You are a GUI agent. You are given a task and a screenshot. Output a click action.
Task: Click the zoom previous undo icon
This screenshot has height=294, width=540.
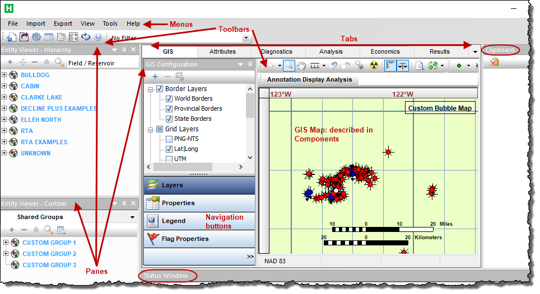click(x=333, y=65)
